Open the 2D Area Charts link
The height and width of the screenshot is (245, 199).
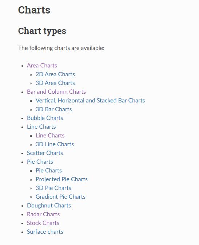[x=55, y=74]
